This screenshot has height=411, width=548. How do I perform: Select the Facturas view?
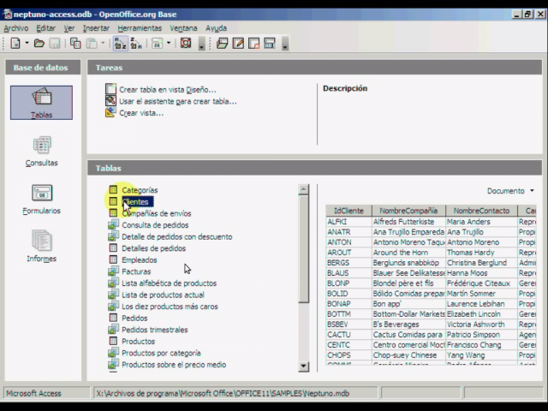click(136, 271)
